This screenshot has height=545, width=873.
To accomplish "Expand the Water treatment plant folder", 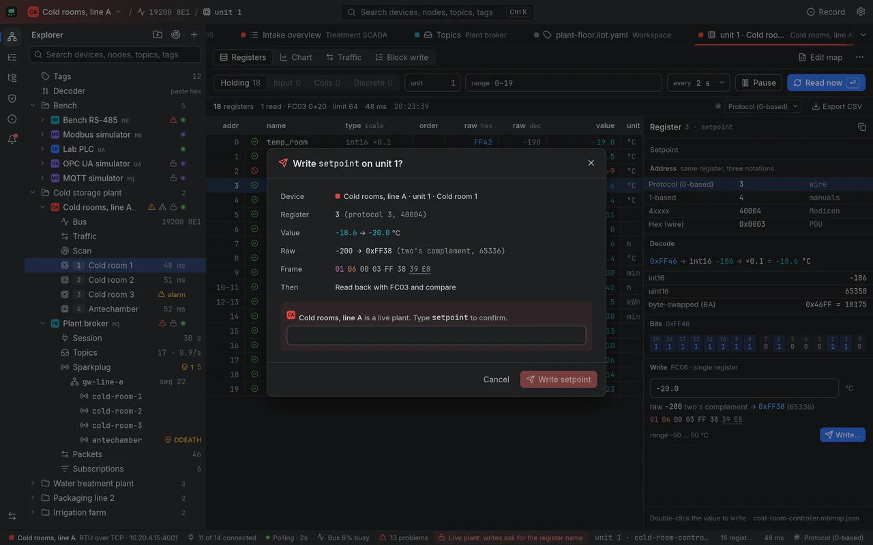I will tap(33, 484).
